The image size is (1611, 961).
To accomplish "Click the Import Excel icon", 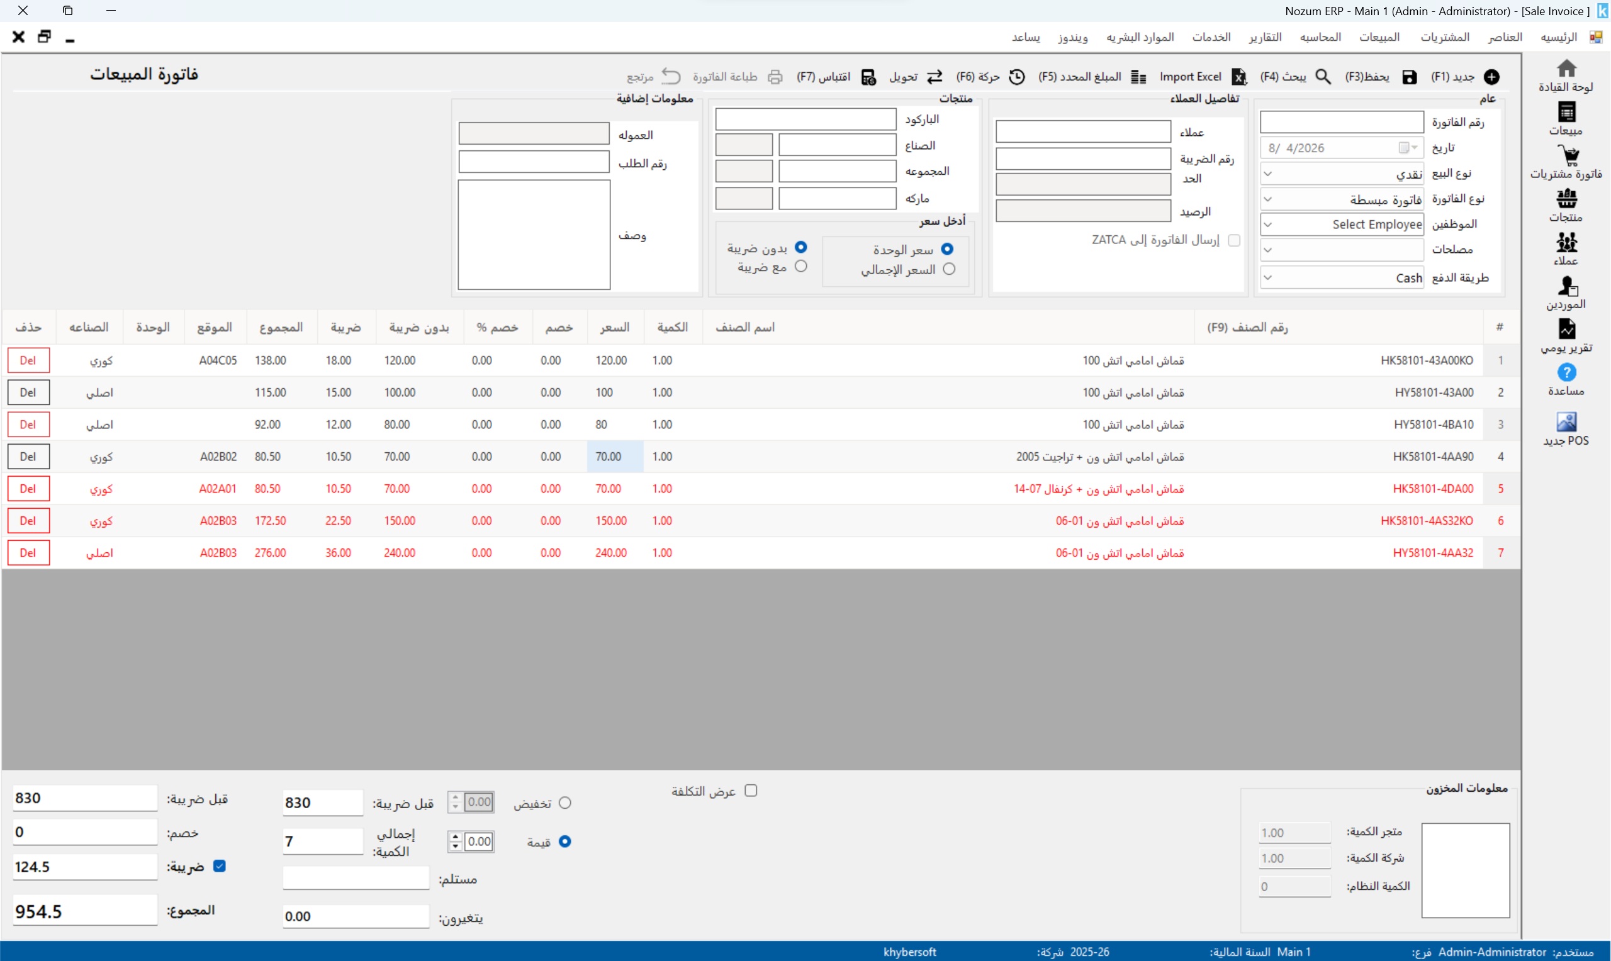I will tap(1238, 77).
